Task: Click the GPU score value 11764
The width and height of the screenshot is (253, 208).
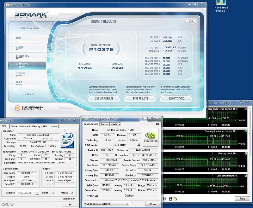Action: (85, 68)
